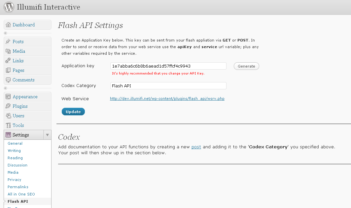Open the Plugins menu
351x208 pixels.
pos(20,106)
